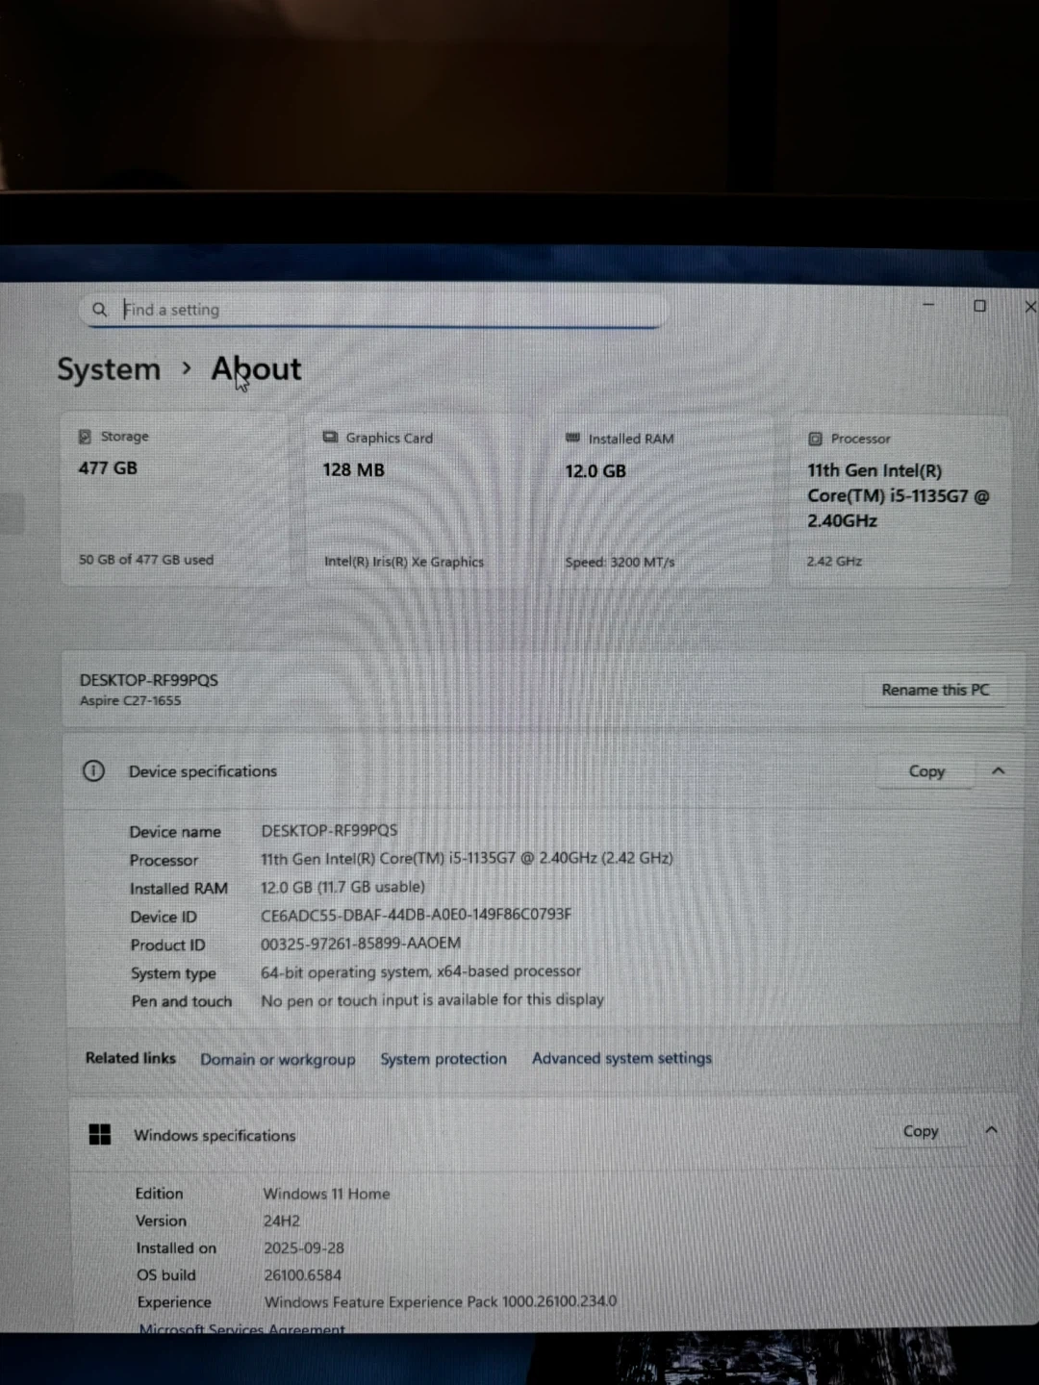Open the Domain or workgroup link

pos(277,1059)
